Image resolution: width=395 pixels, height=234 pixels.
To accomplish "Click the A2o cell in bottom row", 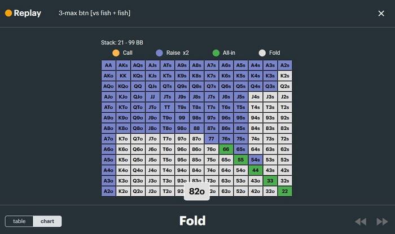I will [x=108, y=191].
